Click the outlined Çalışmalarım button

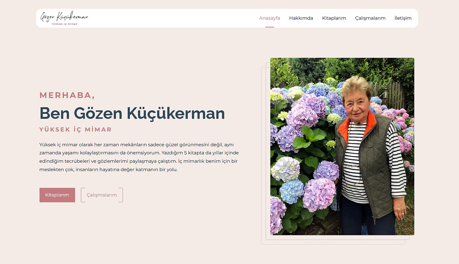coord(102,195)
